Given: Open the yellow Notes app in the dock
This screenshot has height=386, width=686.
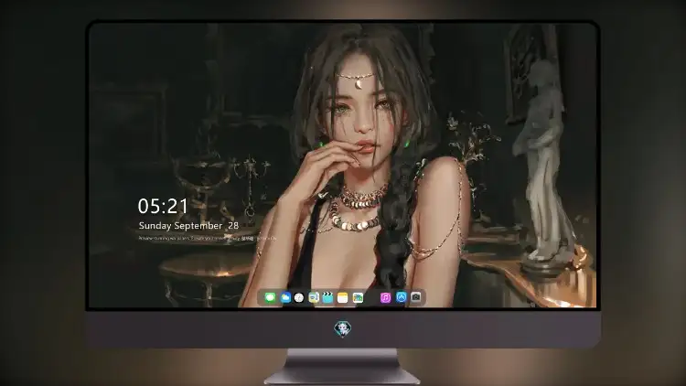Looking at the screenshot, I should tap(343, 297).
